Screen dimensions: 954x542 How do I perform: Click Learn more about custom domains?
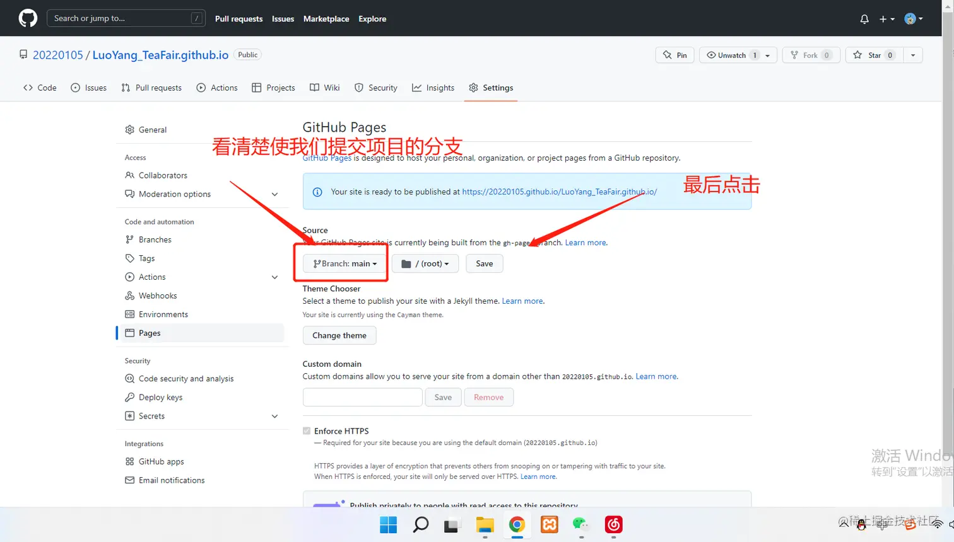[x=656, y=376]
